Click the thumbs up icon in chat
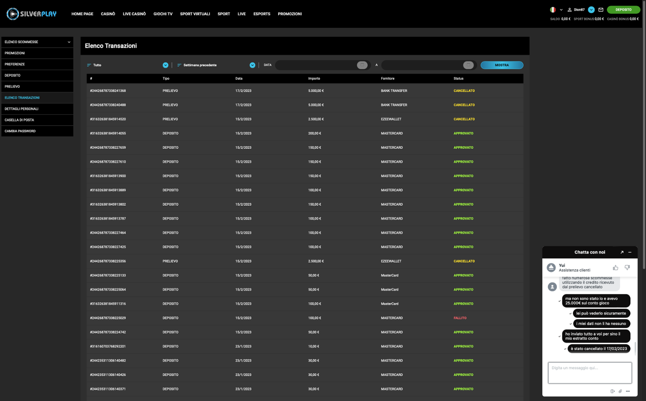 click(x=615, y=268)
